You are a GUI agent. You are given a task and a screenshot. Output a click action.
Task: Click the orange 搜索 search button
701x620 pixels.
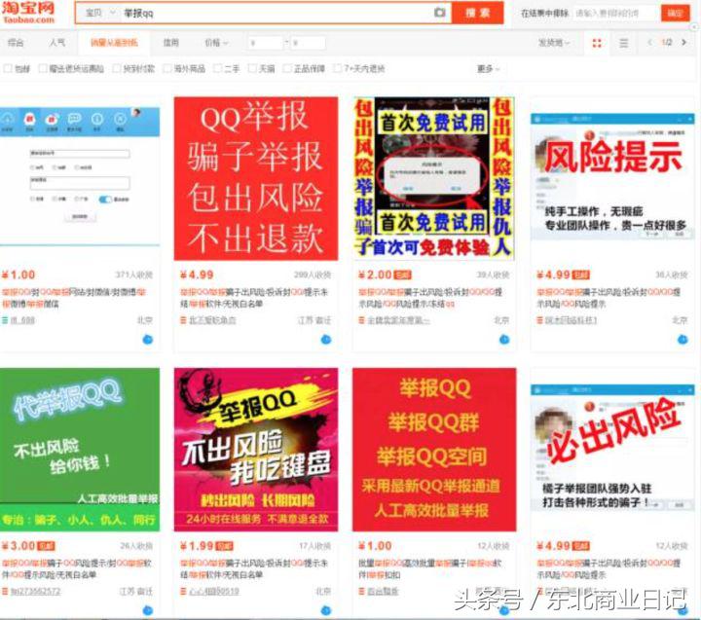pos(477,13)
